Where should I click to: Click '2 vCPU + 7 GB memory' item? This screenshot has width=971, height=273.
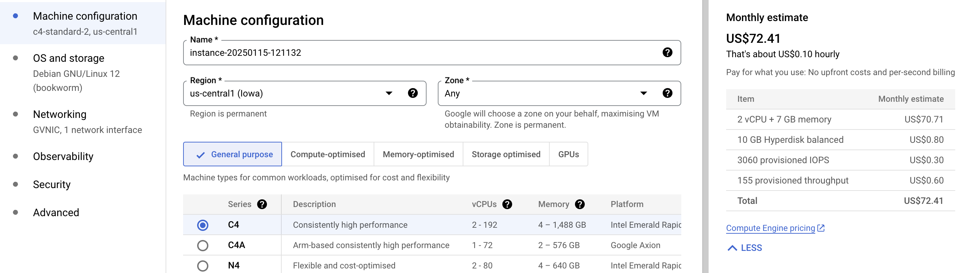click(x=784, y=120)
